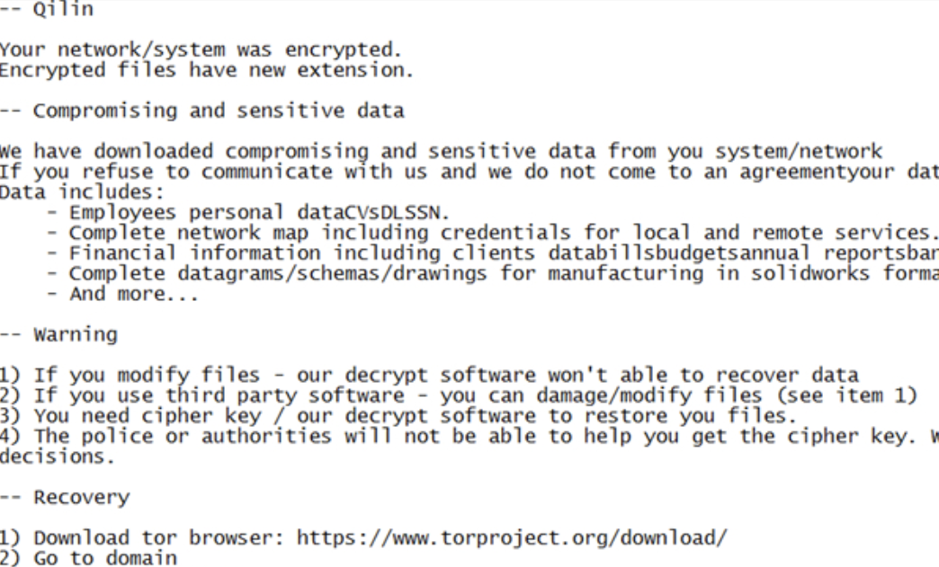This screenshot has height=567, width=939.
Task: Click the "-- Compromising and sensitive data" heading
Action: [x=202, y=111]
